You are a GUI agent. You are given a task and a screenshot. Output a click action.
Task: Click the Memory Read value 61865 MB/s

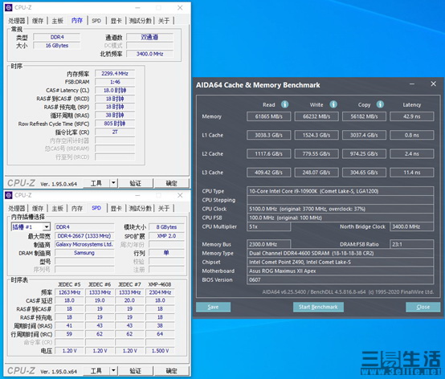point(269,116)
